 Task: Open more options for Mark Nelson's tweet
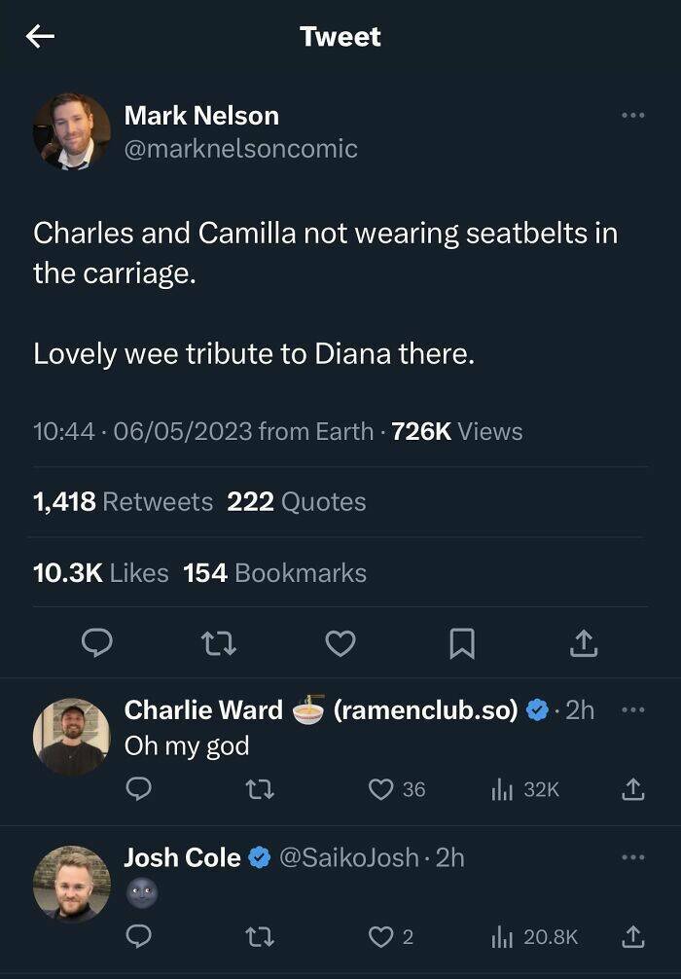pyautogui.click(x=633, y=115)
